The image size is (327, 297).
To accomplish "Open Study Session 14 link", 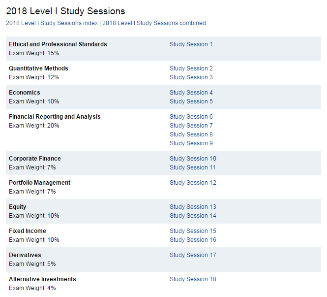I will pyautogui.click(x=193, y=216).
